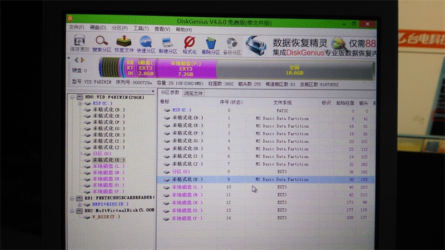Sort by the 起始柱面 column header

(x=345, y=103)
